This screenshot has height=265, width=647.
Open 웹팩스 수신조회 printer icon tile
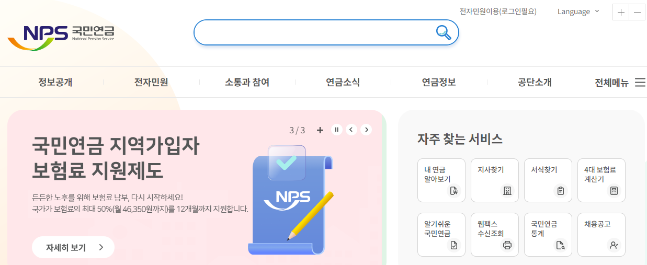[x=495, y=235]
